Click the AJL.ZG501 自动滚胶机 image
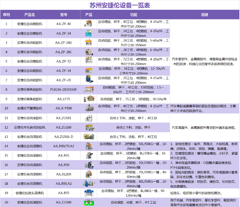Image resolution: width=240 pixels, height=207 pixels. pyautogui.click(x=88, y=118)
